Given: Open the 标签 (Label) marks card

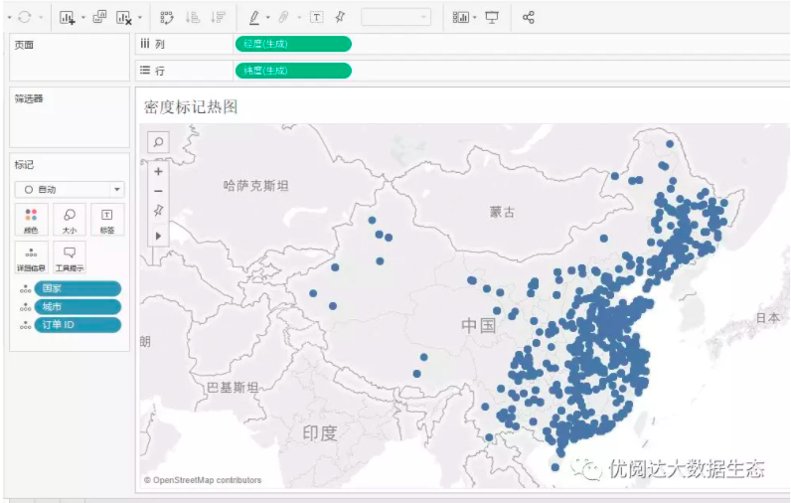Looking at the screenshot, I should [x=107, y=220].
